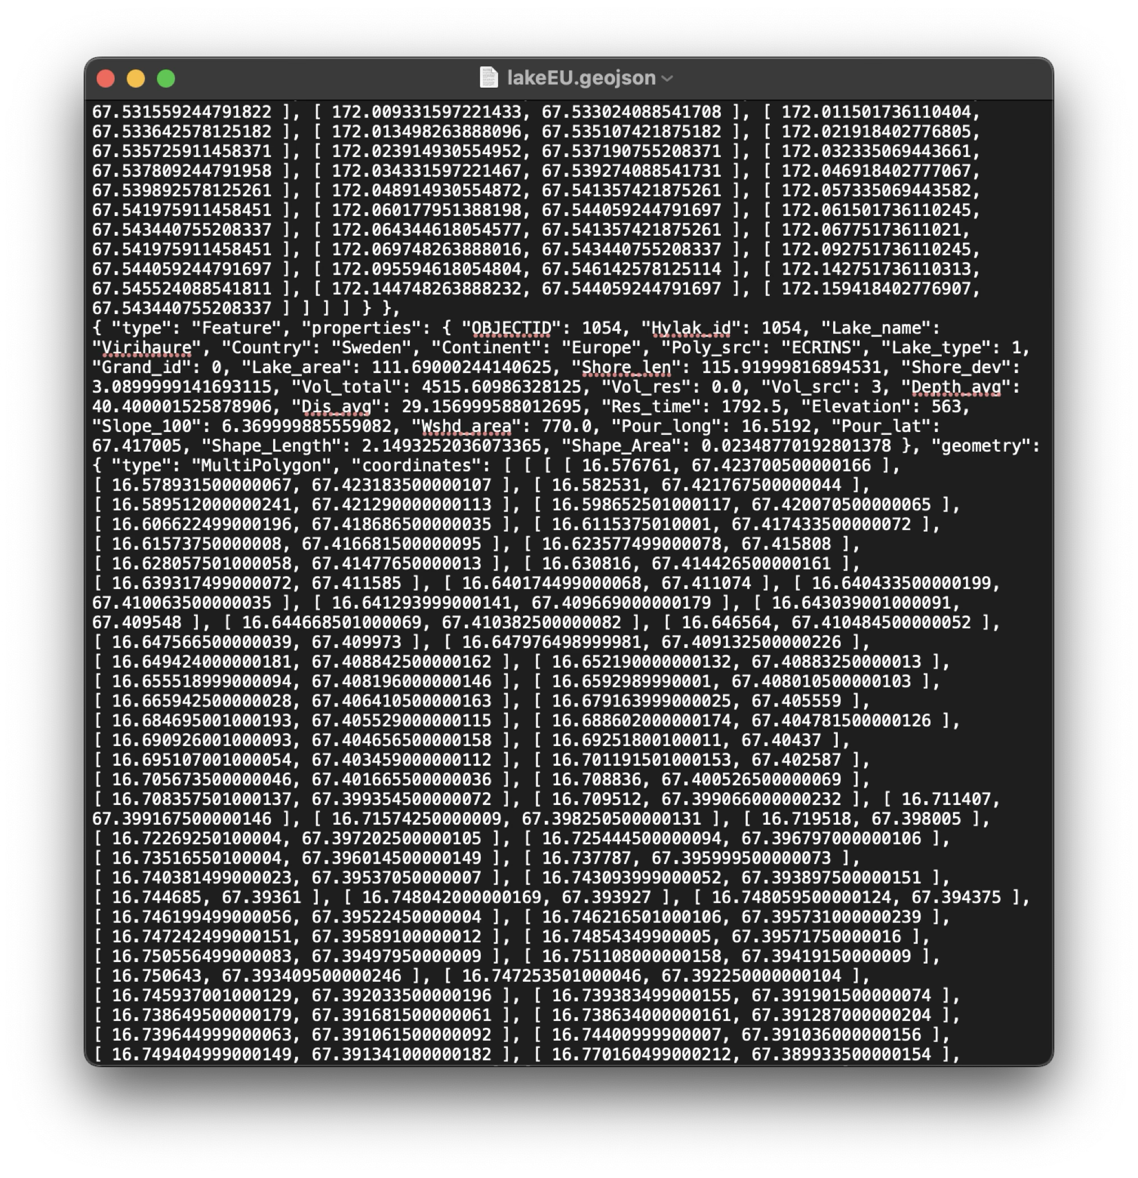Viewport: 1138px width, 1178px height.
Task: Click the coordinate 172.009331597221433
Action: (x=426, y=112)
